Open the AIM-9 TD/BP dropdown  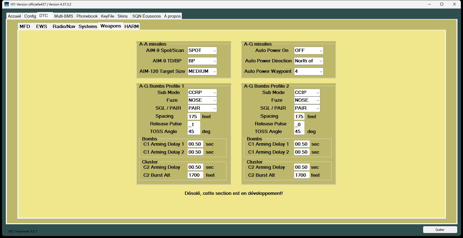coord(202,61)
